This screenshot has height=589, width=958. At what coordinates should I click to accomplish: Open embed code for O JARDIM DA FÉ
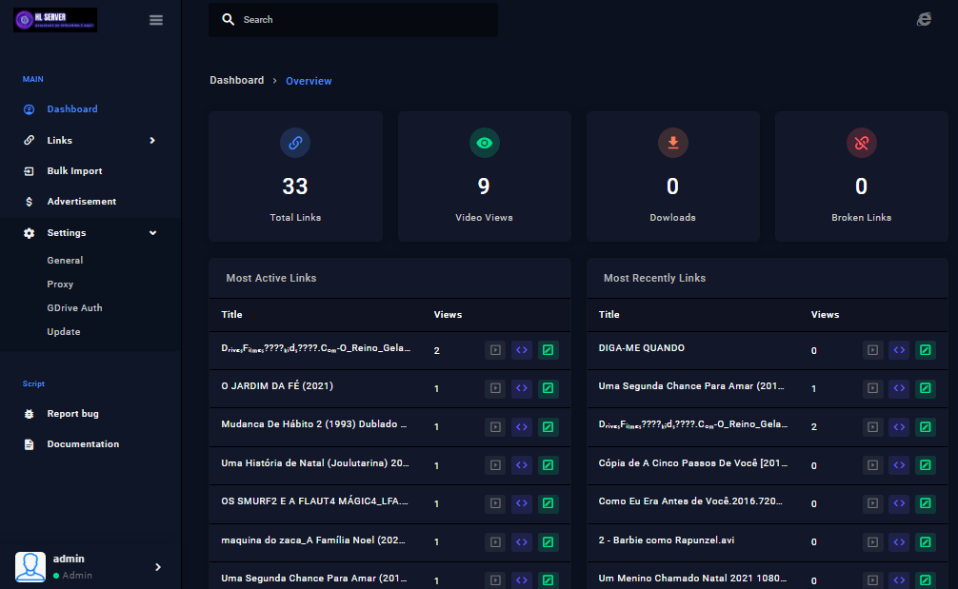[x=522, y=388]
